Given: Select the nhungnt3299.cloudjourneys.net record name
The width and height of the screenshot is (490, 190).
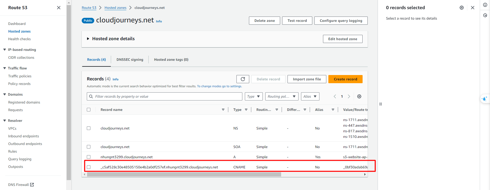Looking at the screenshot, I should click(x=127, y=157).
